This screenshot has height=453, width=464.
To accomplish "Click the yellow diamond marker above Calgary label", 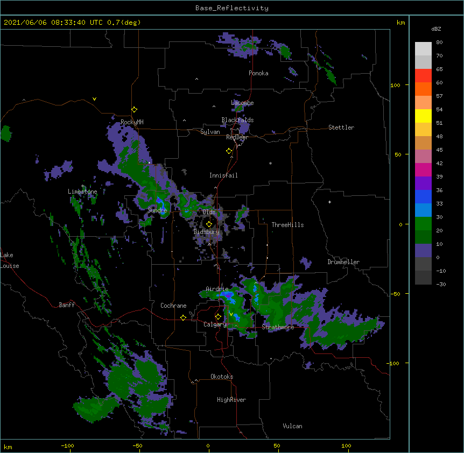I will click(218, 317).
